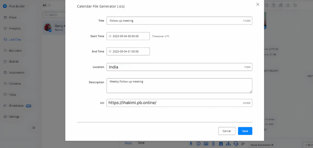Open the emoji picker icon

click(x=199, y=143)
